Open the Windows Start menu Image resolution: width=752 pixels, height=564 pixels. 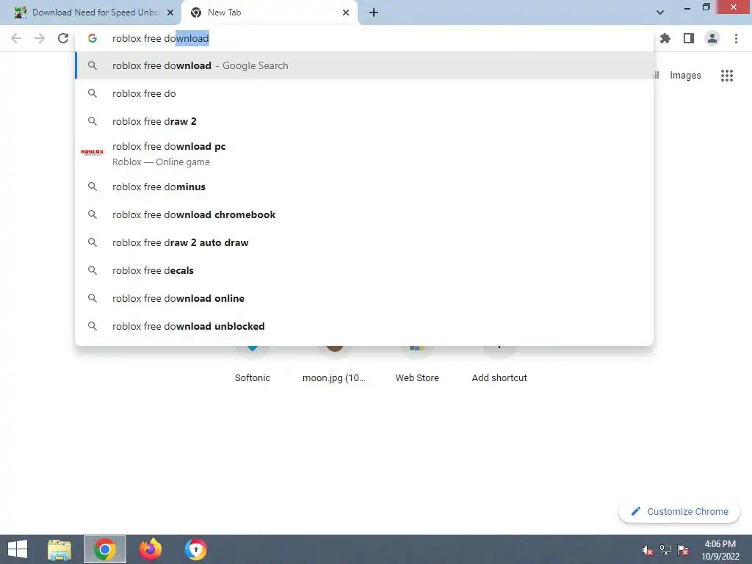18,549
